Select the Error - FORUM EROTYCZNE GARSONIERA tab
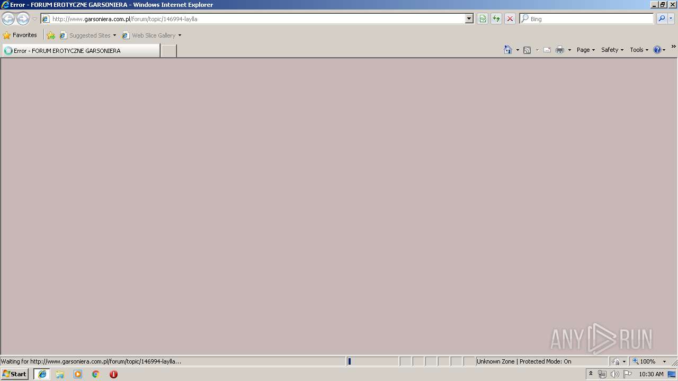This screenshot has height=381, width=678. pyautogui.click(x=81, y=51)
